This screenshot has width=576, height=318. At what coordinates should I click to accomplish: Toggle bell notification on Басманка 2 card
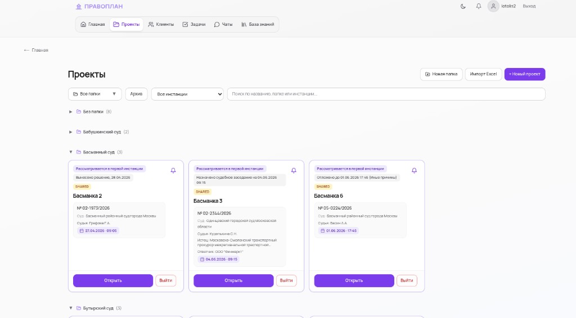[x=173, y=171]
